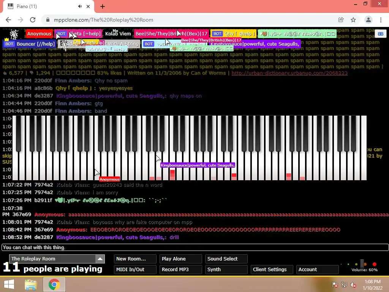Viewport: 389px width, 292px height.
Task: Click the Kingboosauce drill chat message
Action: [x=90, y=237]
